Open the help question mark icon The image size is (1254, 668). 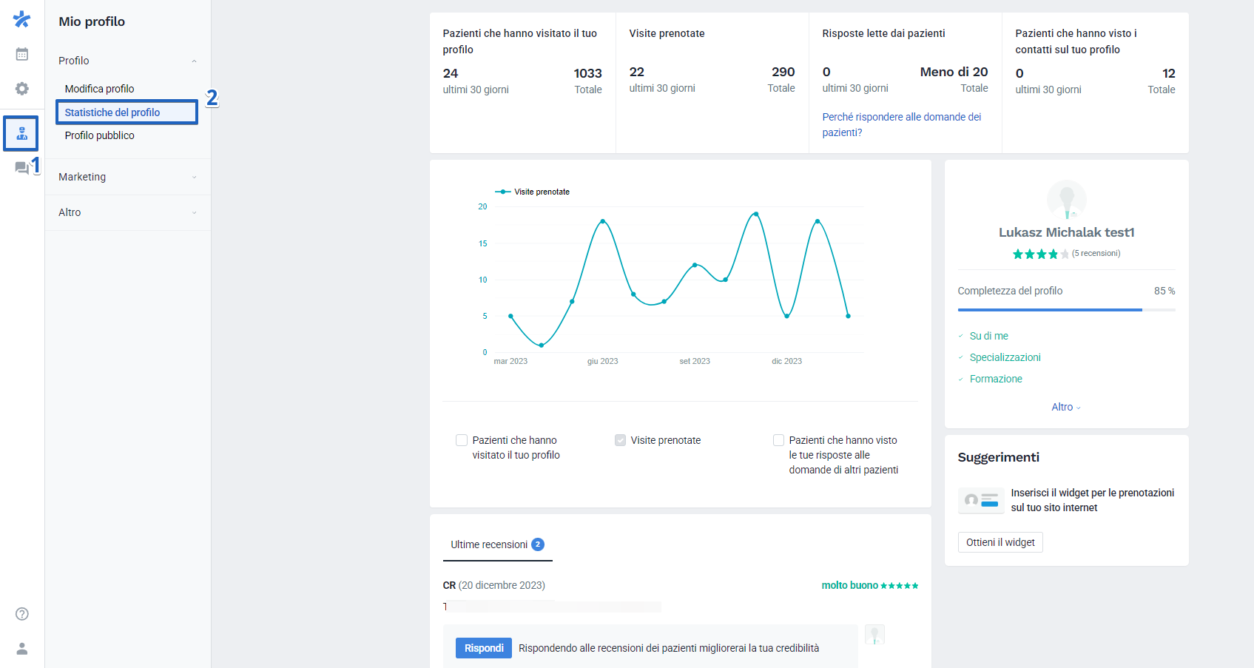tap(22, 614)
